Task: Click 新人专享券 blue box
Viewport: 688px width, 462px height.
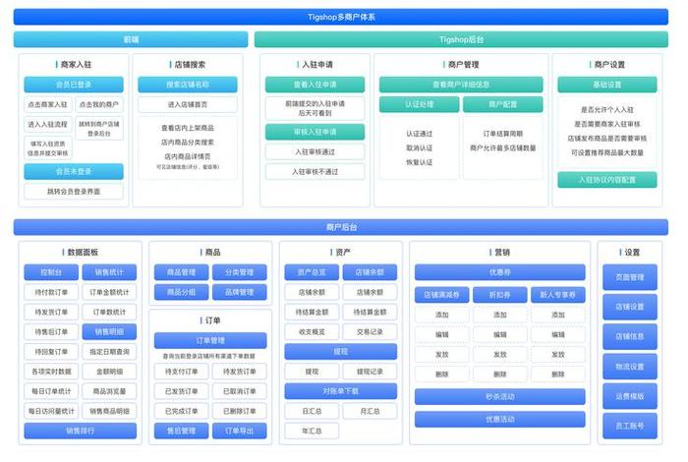Action: [558, 295]
